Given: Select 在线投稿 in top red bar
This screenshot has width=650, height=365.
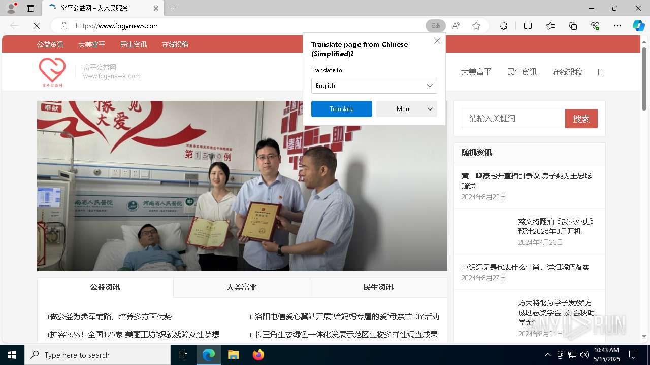Looking at the screenshot, I should click(175, 44).
